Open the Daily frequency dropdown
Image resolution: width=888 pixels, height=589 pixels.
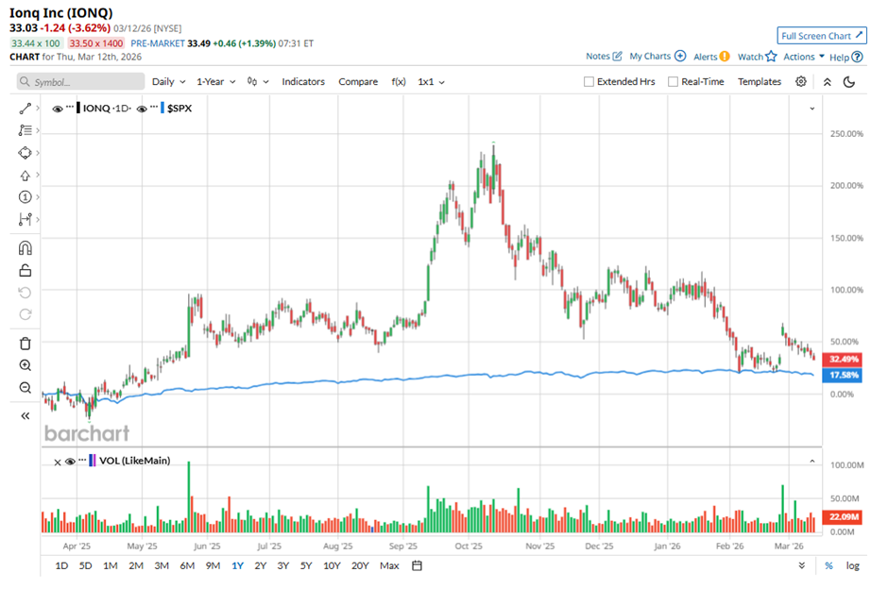168,82
